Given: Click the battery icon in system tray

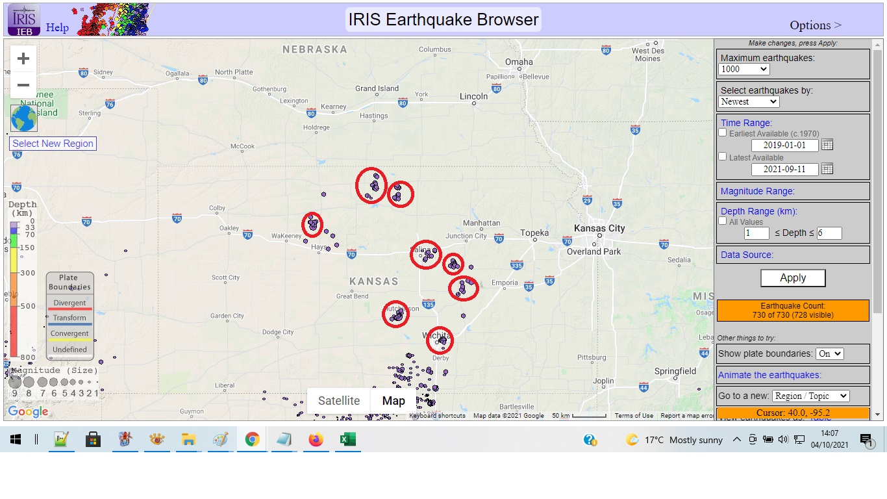Looking at the screenshot, I should coord(768,440).
